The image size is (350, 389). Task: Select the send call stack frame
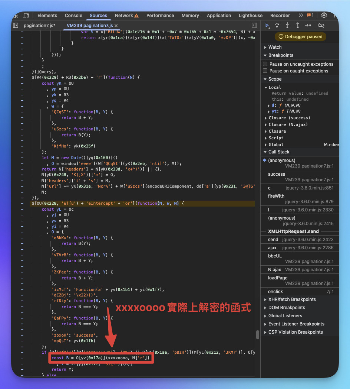tap(300, 240)
